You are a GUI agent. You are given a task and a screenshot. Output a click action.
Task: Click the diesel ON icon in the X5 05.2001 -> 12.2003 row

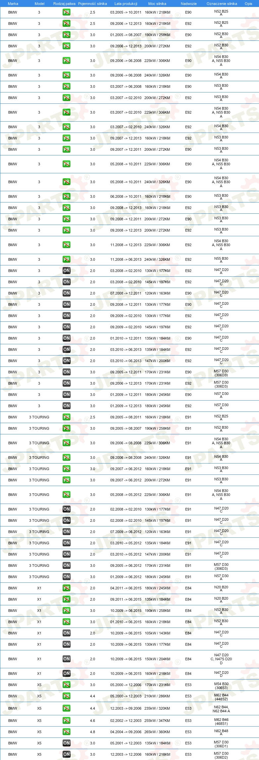[x=66, y=743]
